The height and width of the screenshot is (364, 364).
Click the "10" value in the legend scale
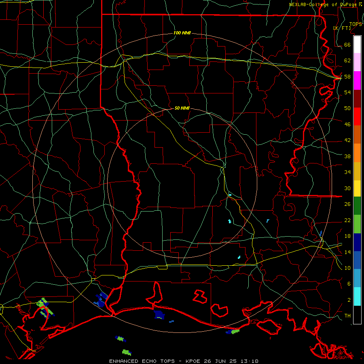coord(347,268)
